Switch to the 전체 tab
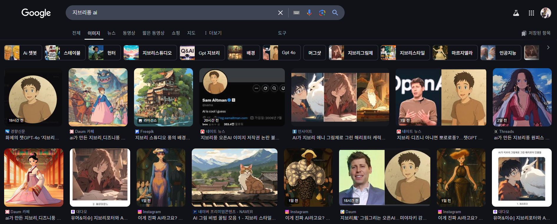 coord(76,33)
